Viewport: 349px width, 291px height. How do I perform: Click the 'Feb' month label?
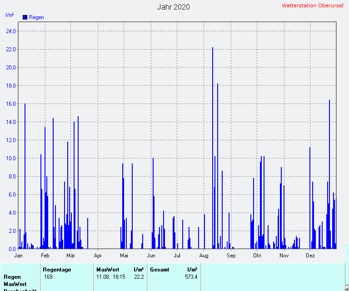(x=45, y=256)
